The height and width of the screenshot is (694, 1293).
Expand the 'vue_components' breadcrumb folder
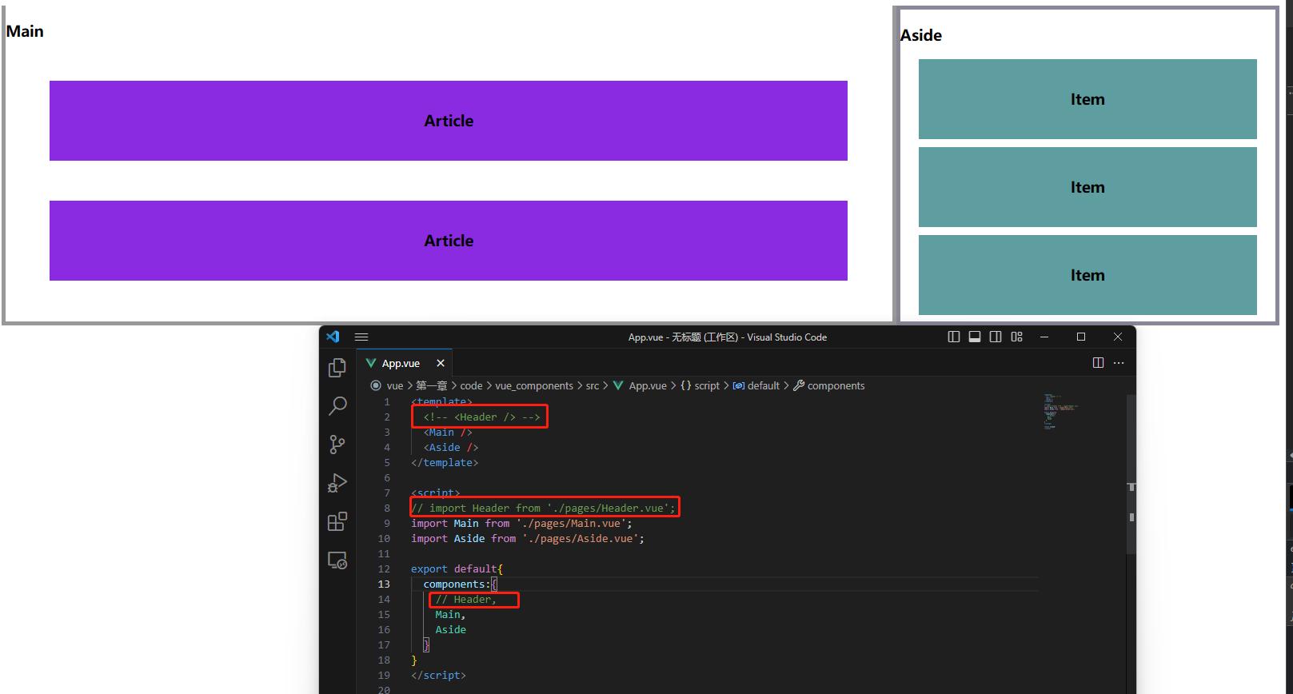pos(533,385)
